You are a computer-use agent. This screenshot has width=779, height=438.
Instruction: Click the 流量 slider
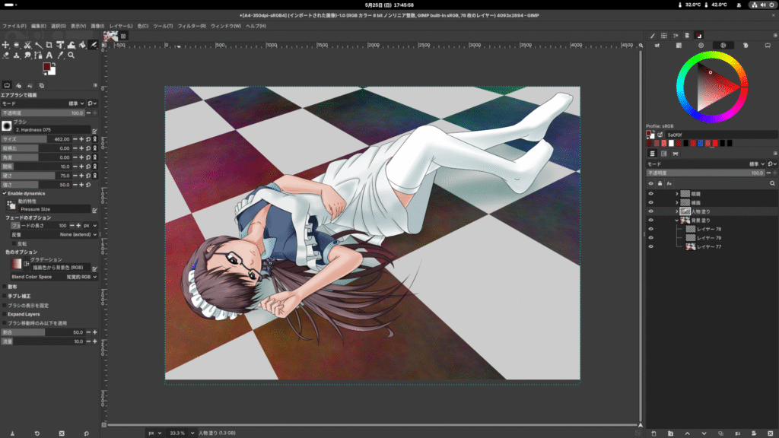43,341
